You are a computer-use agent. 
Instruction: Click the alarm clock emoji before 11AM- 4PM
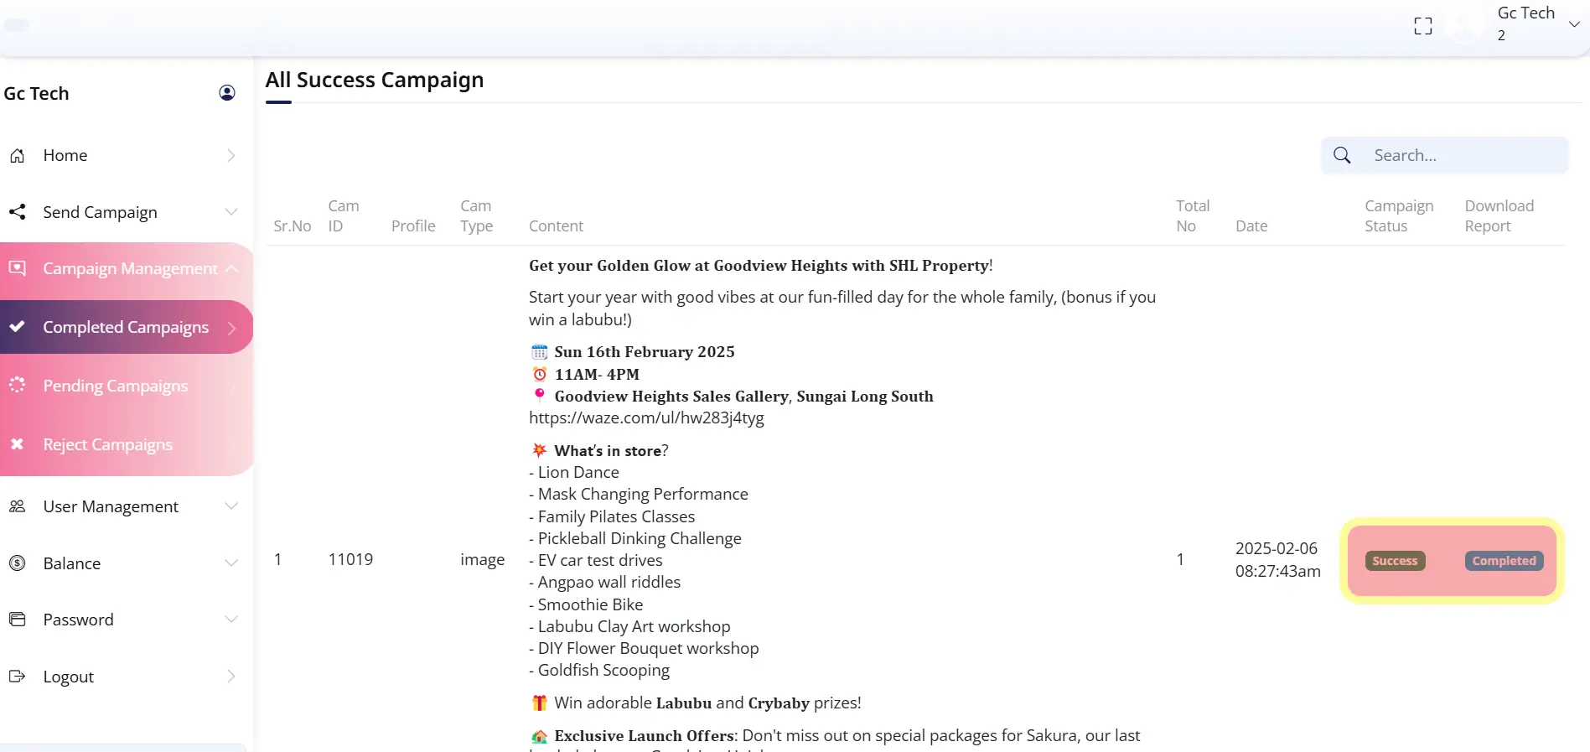(540, 374)
